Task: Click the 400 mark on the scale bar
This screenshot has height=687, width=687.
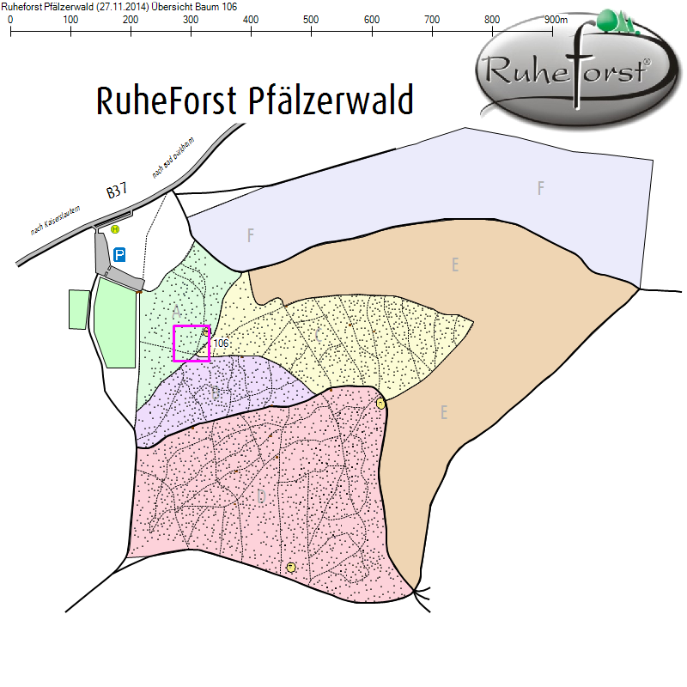Action: point(251,20)
